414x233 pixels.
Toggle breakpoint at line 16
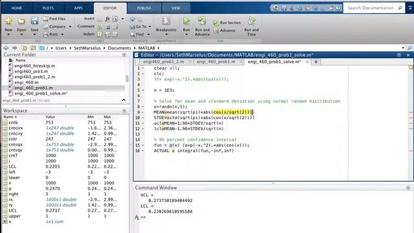(x=143, y=151)
